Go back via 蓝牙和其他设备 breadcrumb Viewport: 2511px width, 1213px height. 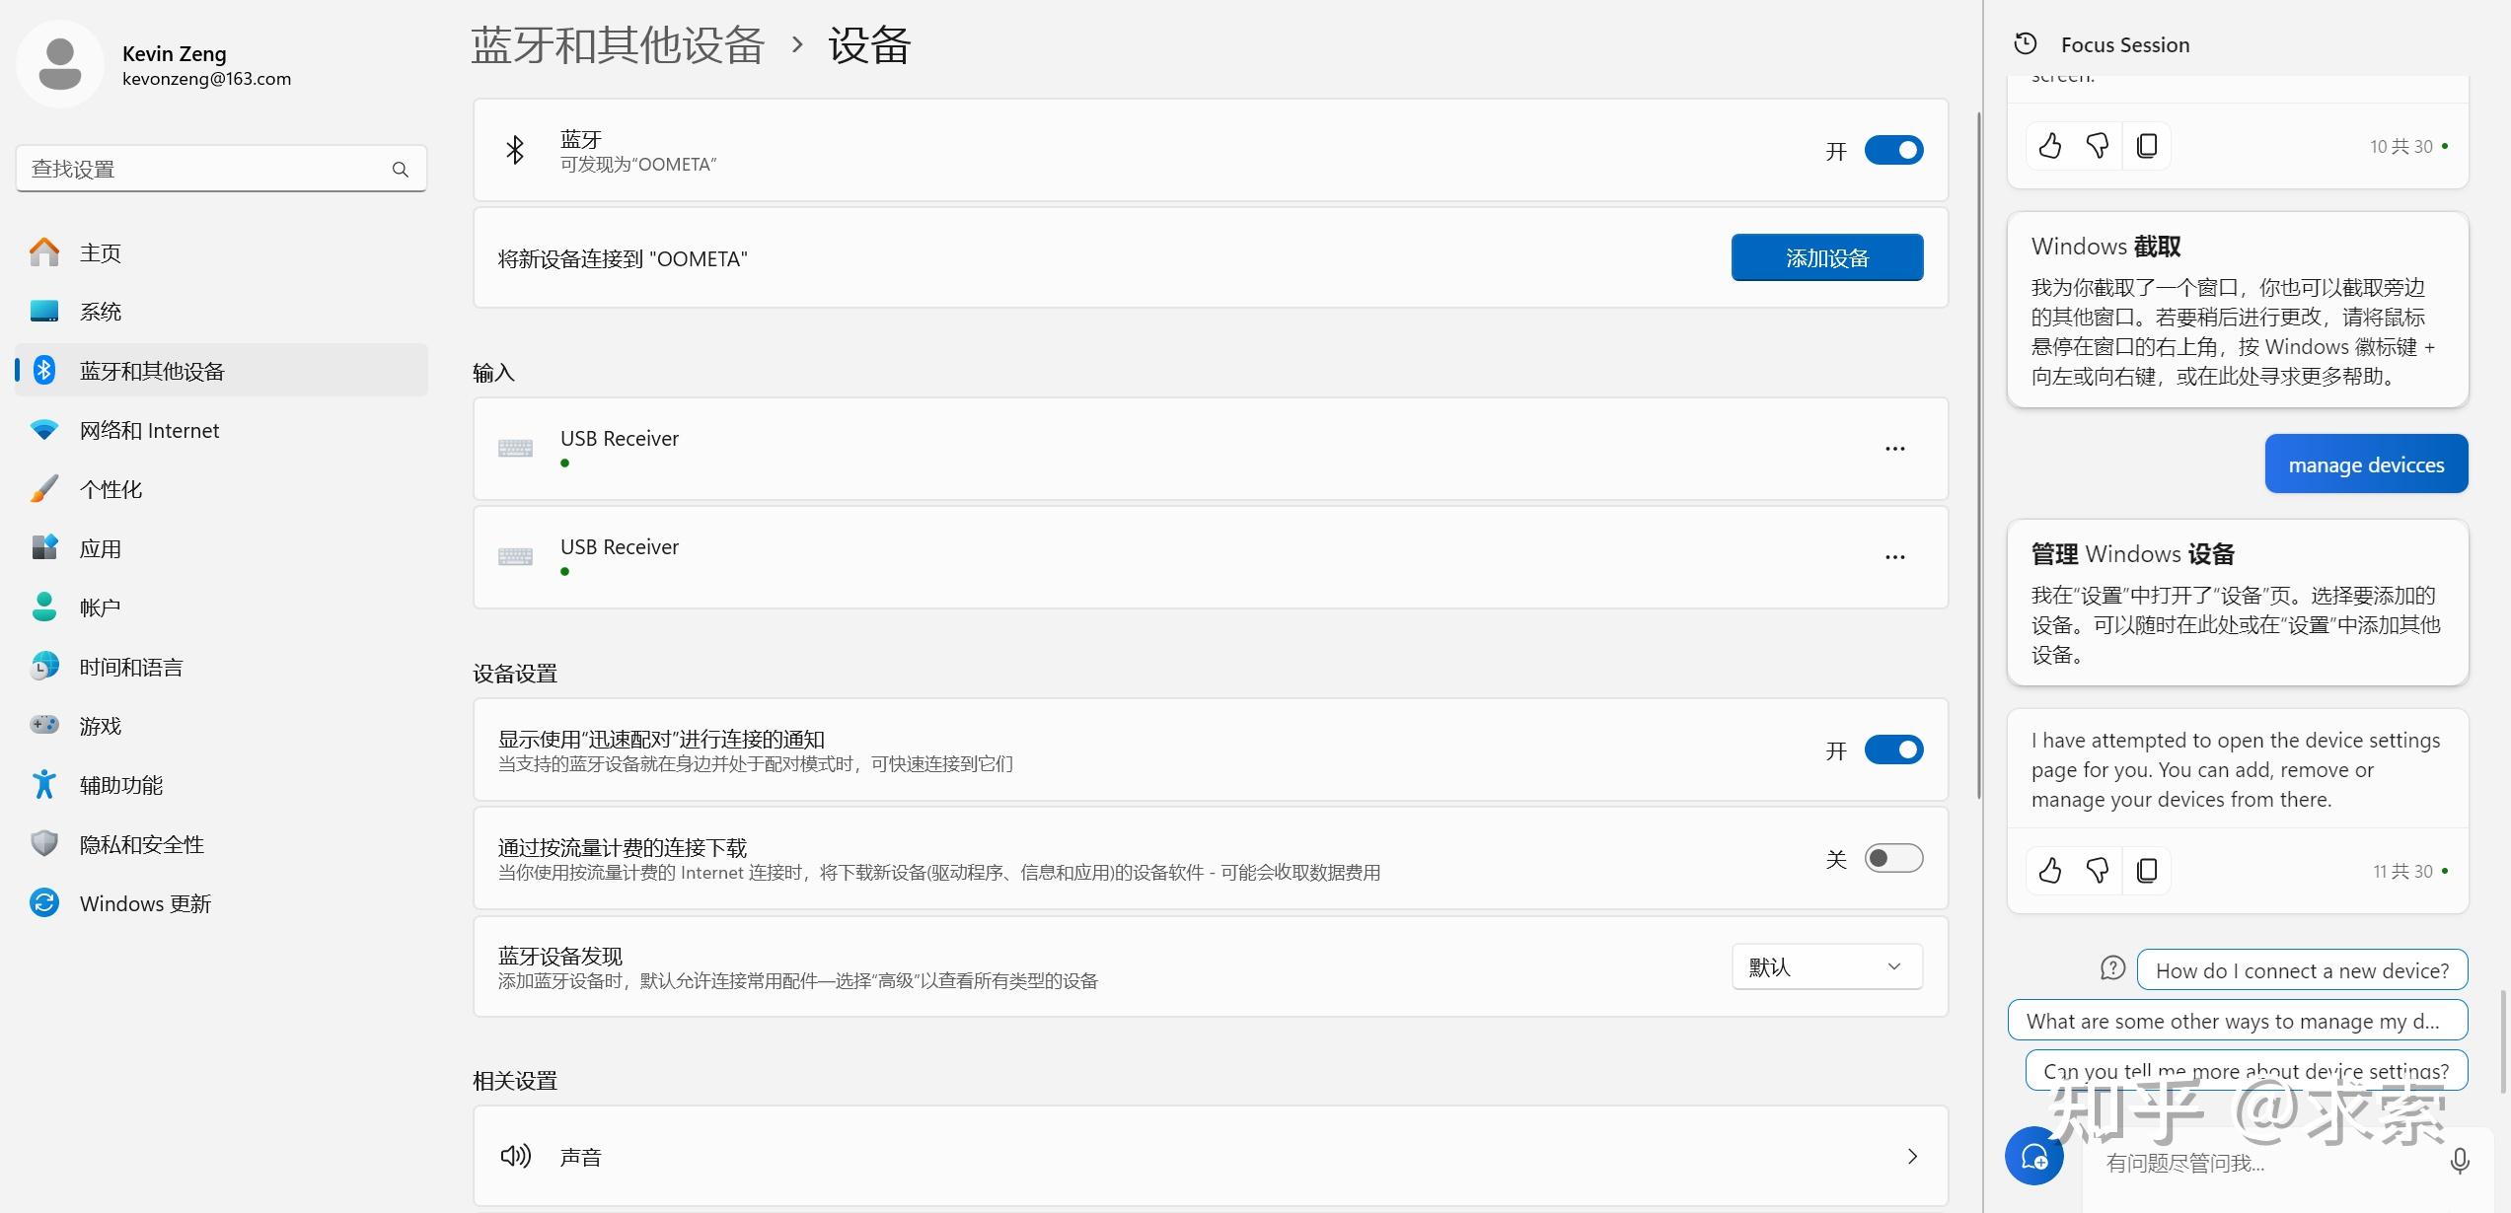(x=618, y=45)
